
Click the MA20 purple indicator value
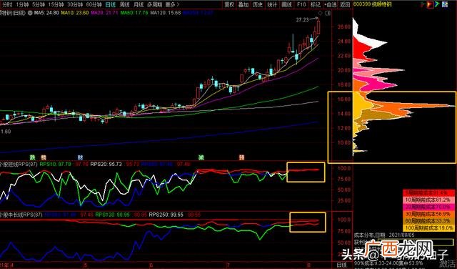pyautogui.click(x=105, y=13)
